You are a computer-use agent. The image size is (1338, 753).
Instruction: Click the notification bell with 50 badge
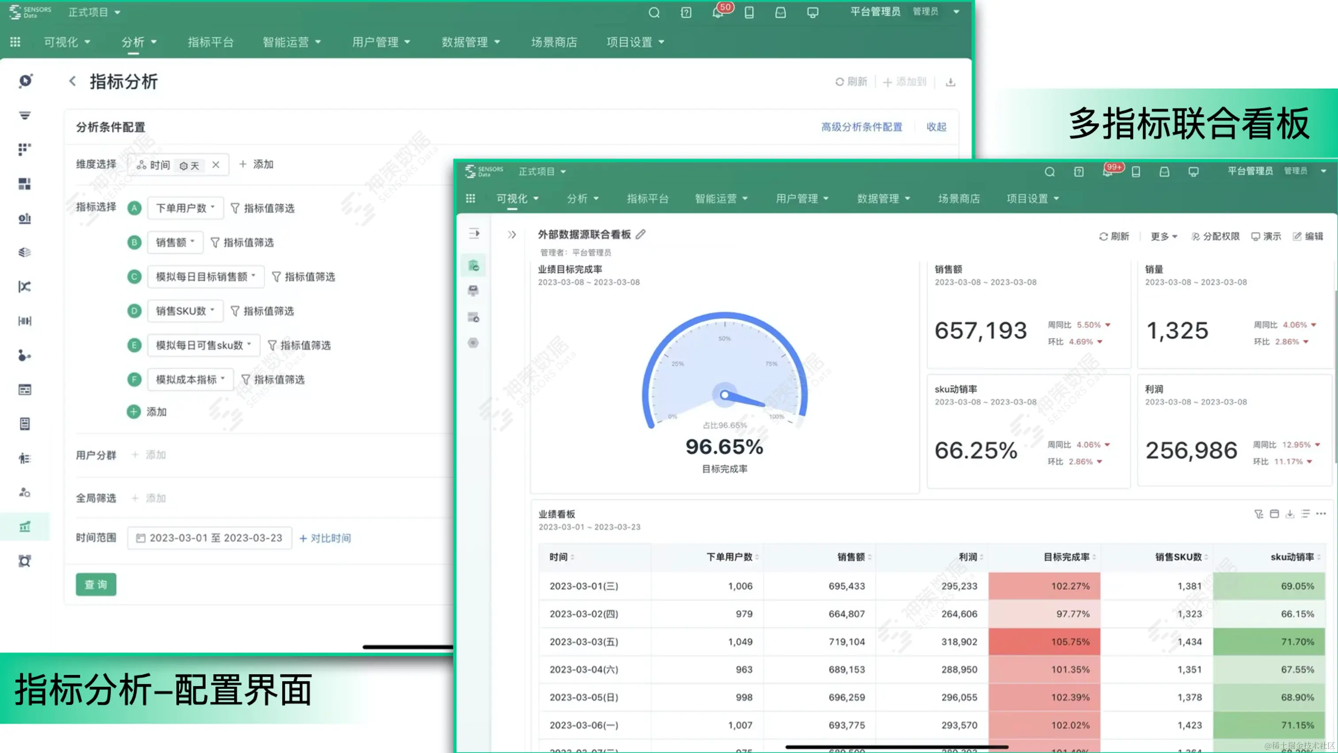[718, 12]
